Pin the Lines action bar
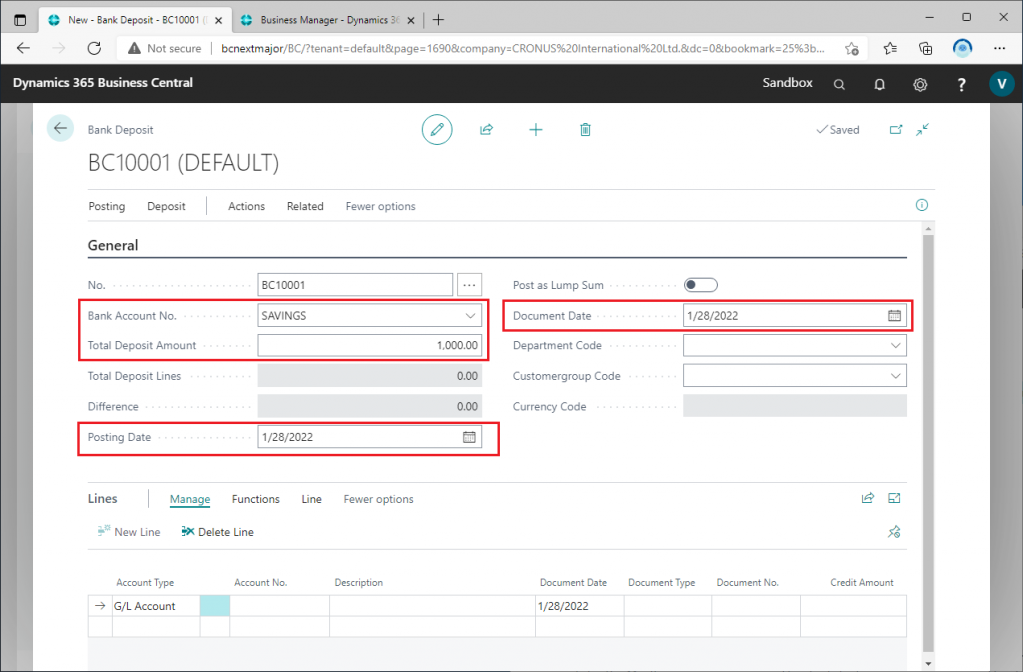This screenshot has width=1023, height=672. tap(894, 532)
